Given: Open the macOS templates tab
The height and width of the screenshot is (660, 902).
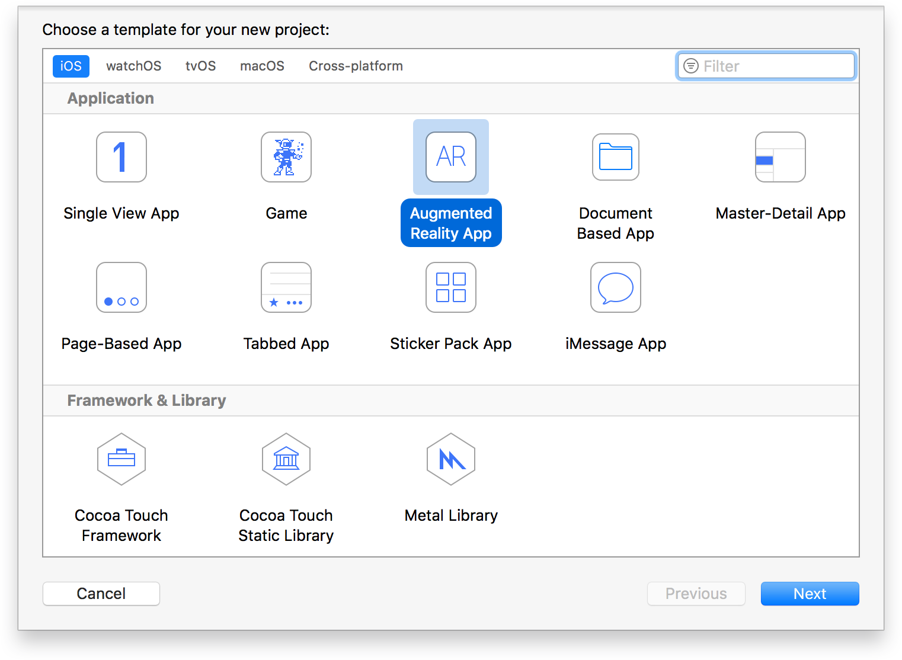Looking at the screenshot, I should (x=262, y=66).
